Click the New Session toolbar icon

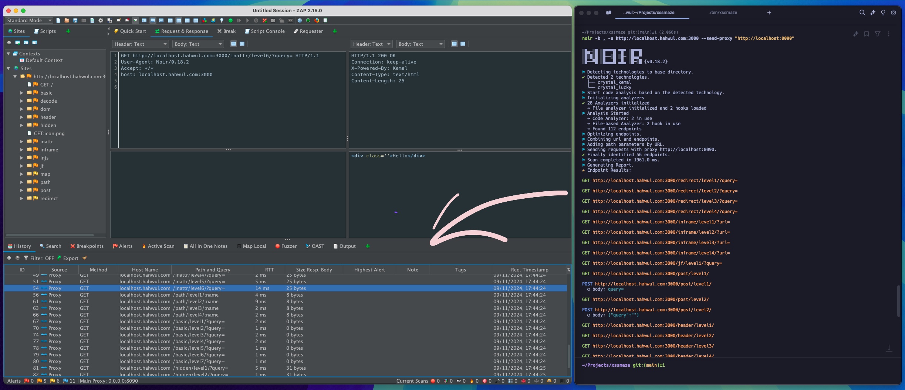[58, 20]
